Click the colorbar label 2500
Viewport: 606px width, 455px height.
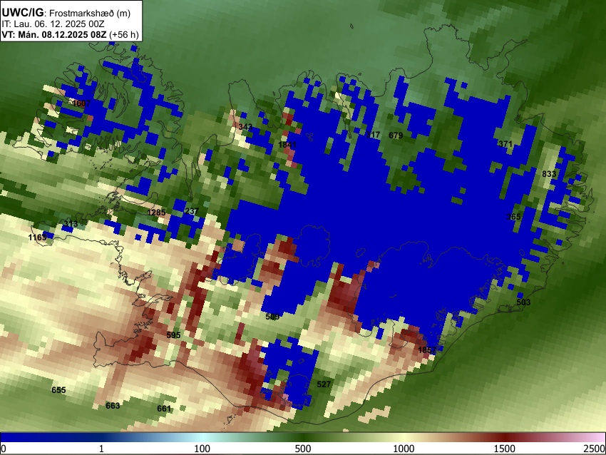pyautogui.click(x=595, y=449)
